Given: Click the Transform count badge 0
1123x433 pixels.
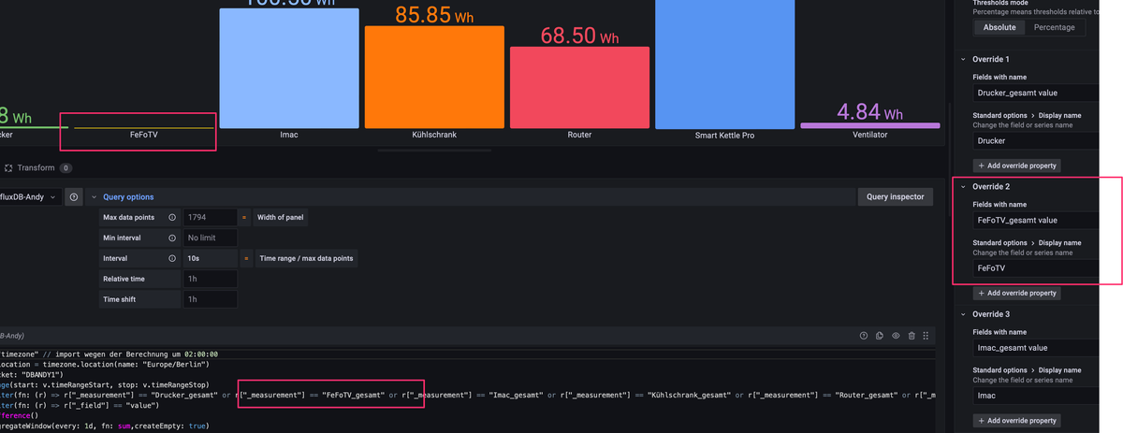Looking at the screenshot, I should (x=66, y=168).
